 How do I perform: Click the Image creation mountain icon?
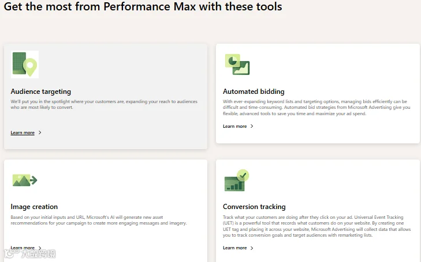25,180
